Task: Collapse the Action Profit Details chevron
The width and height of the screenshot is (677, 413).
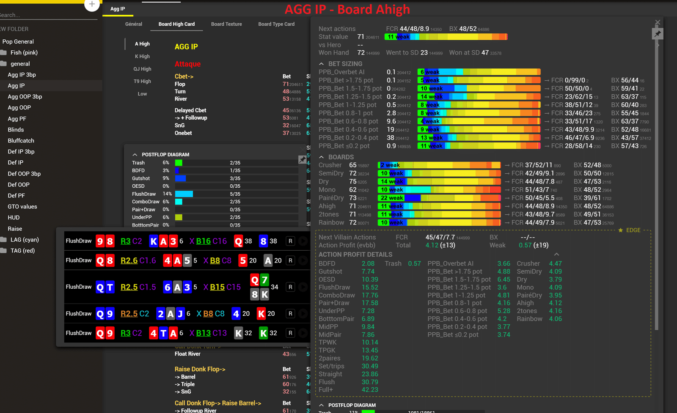Action: 557,254
